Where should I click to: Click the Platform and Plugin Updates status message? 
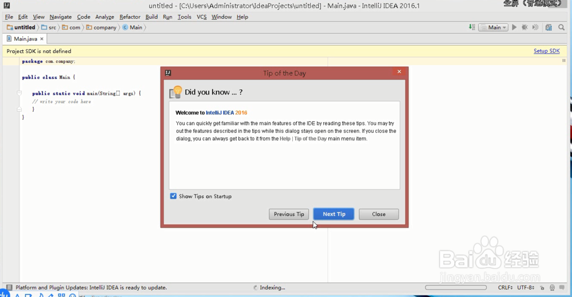(91, 287)
